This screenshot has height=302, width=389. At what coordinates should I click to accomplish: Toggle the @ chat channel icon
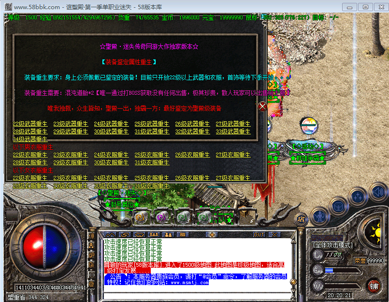(x=92, y=284)
